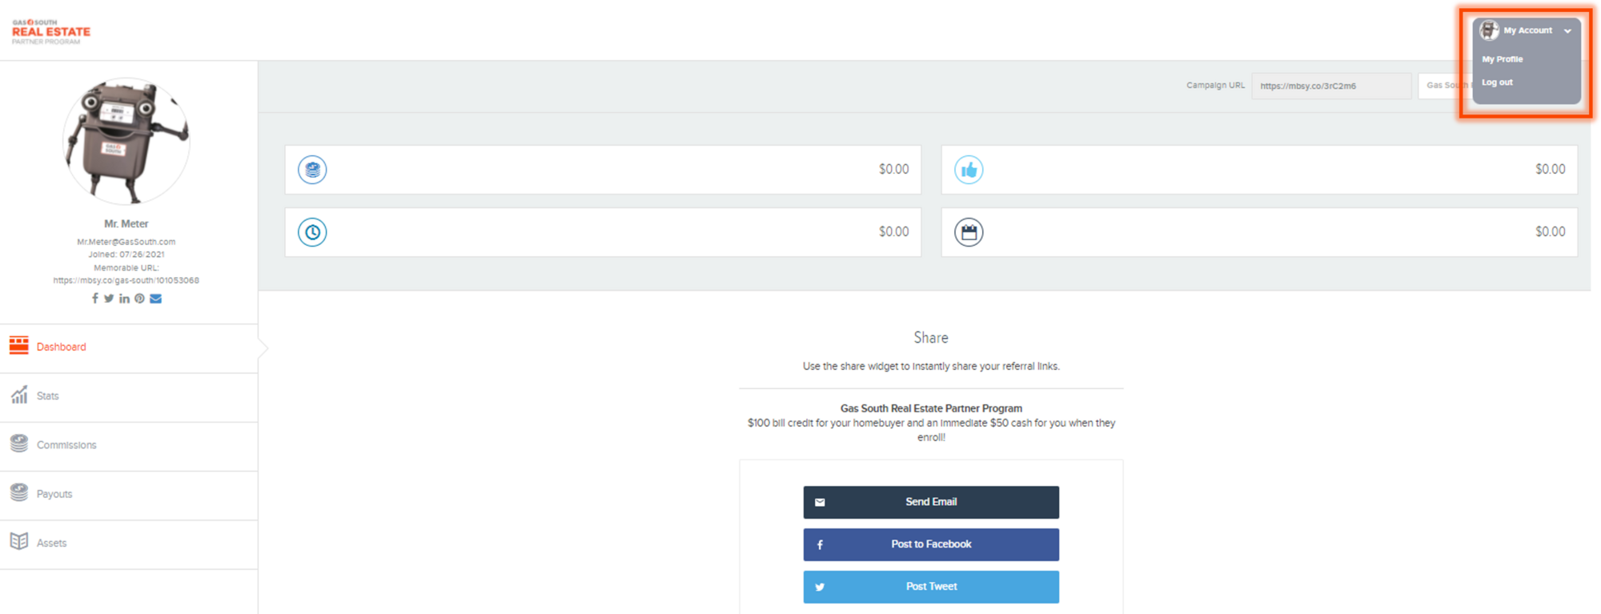
Task: Click the MrMeter@GasSouth.com email text
Action: click(x=126, y=242)
